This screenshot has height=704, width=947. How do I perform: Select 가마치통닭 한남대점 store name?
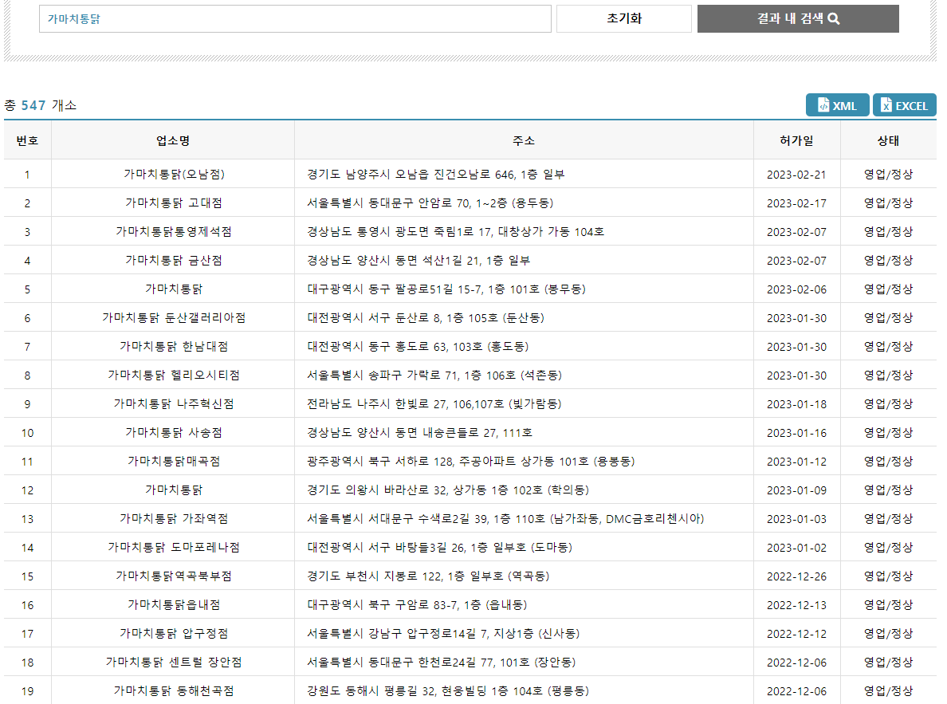click(174, 346)
